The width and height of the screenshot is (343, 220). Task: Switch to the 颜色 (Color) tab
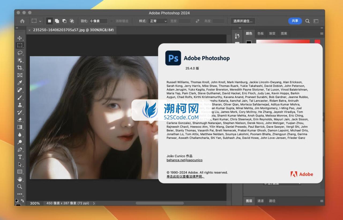pyautogui.click(x=249, y=33)
